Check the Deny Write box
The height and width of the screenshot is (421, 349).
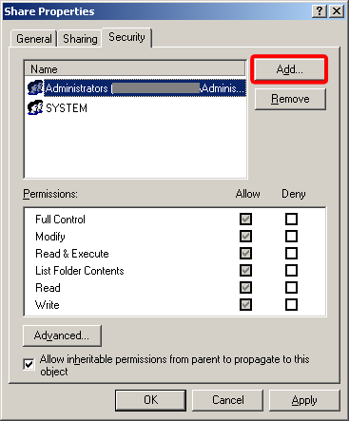click(x=291, y=304)
